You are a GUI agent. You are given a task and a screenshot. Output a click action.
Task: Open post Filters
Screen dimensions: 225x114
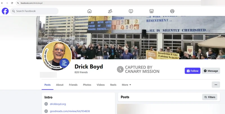[210, 97]
